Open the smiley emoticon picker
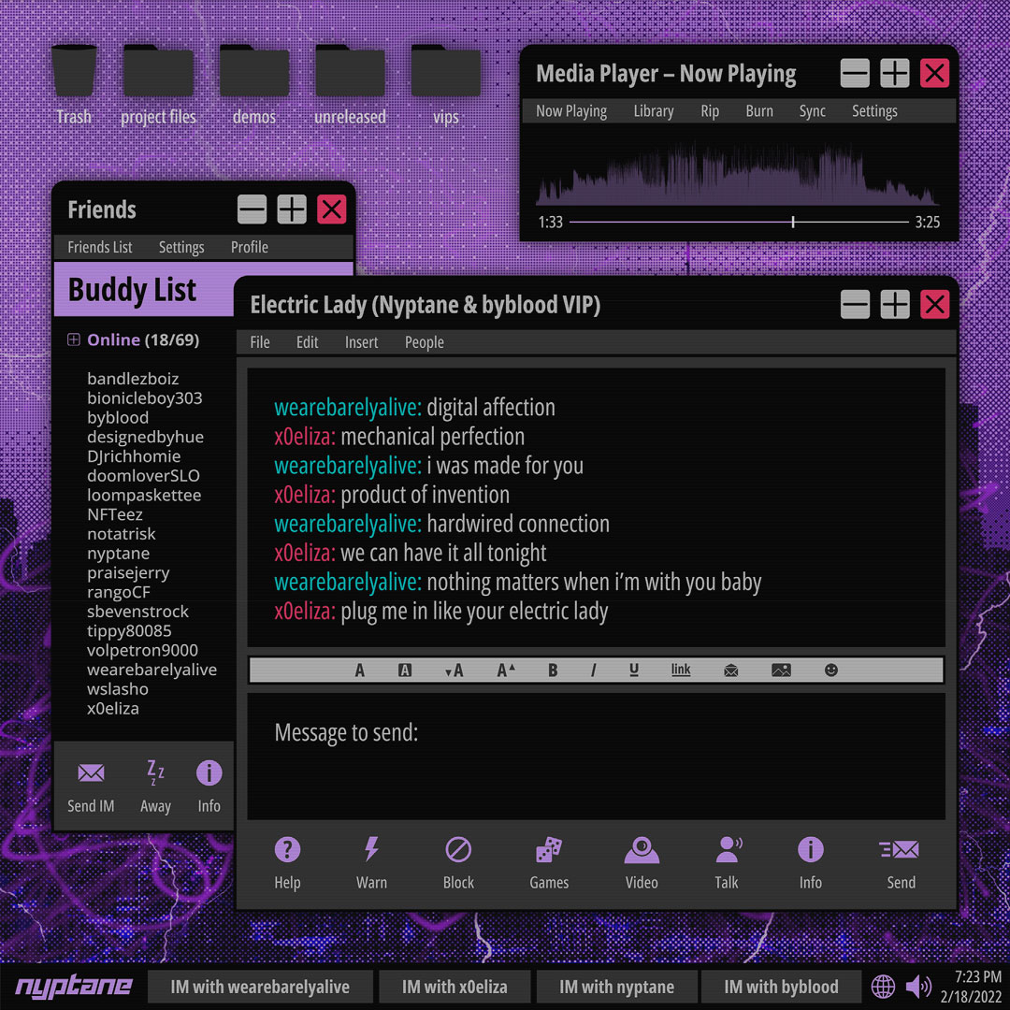Screen dimensions: 1010x1010 pos(831,671)
